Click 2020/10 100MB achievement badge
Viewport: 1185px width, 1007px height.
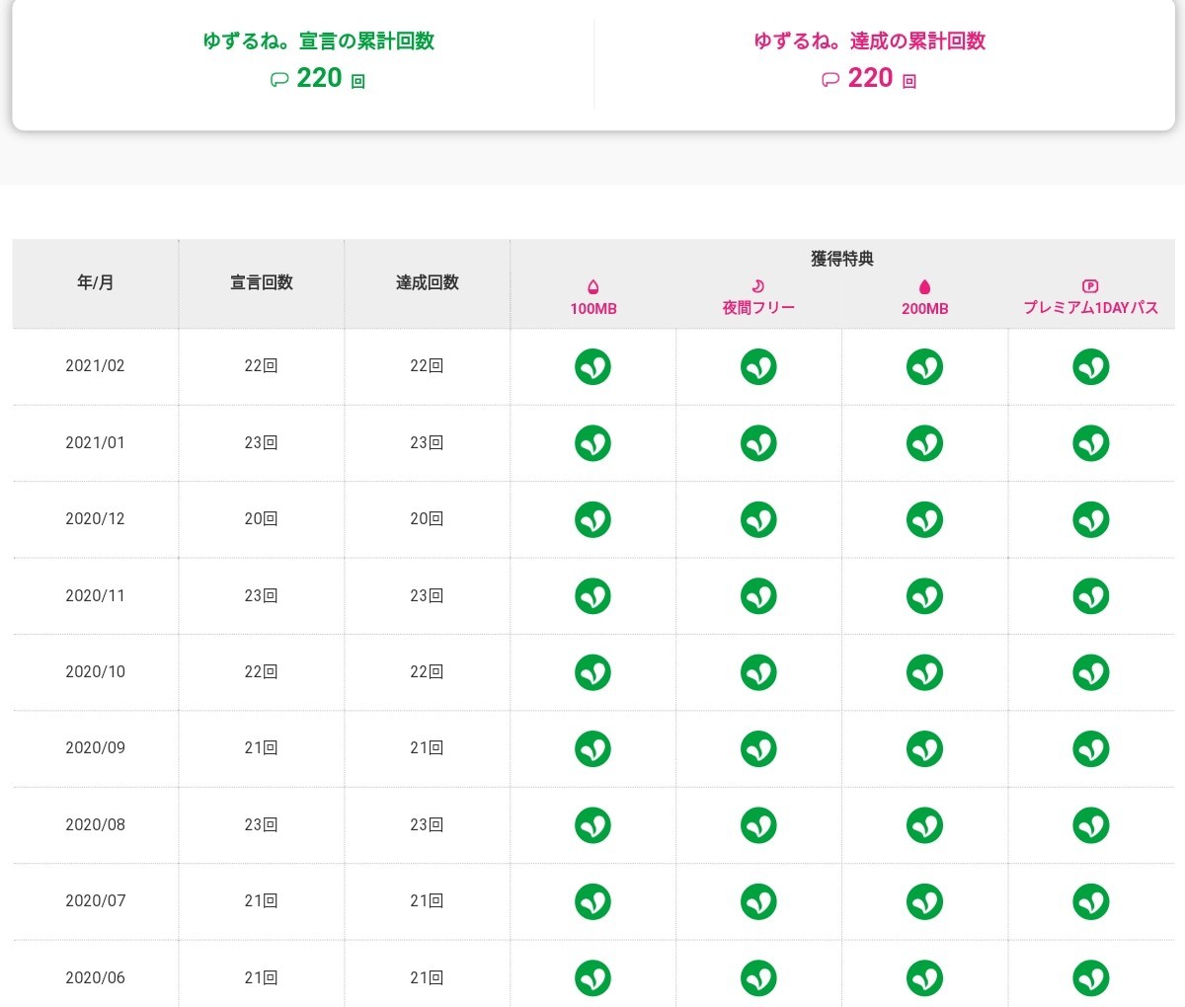point(592,672)
